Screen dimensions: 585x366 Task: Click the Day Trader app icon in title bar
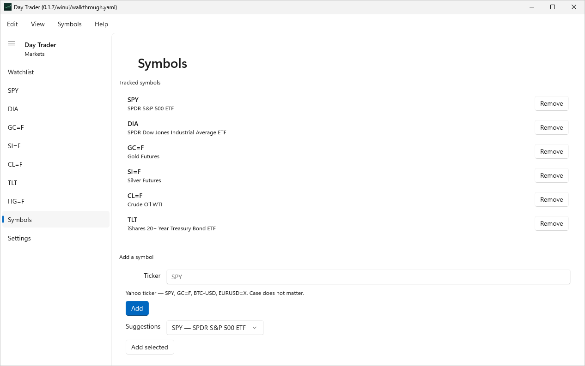pos(7,7)
